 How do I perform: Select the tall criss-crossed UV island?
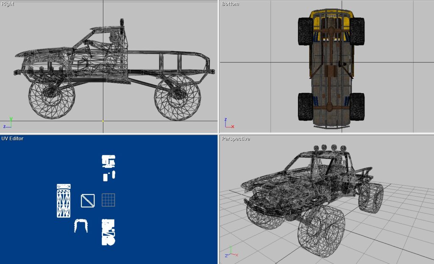click(x=64, y=203)
